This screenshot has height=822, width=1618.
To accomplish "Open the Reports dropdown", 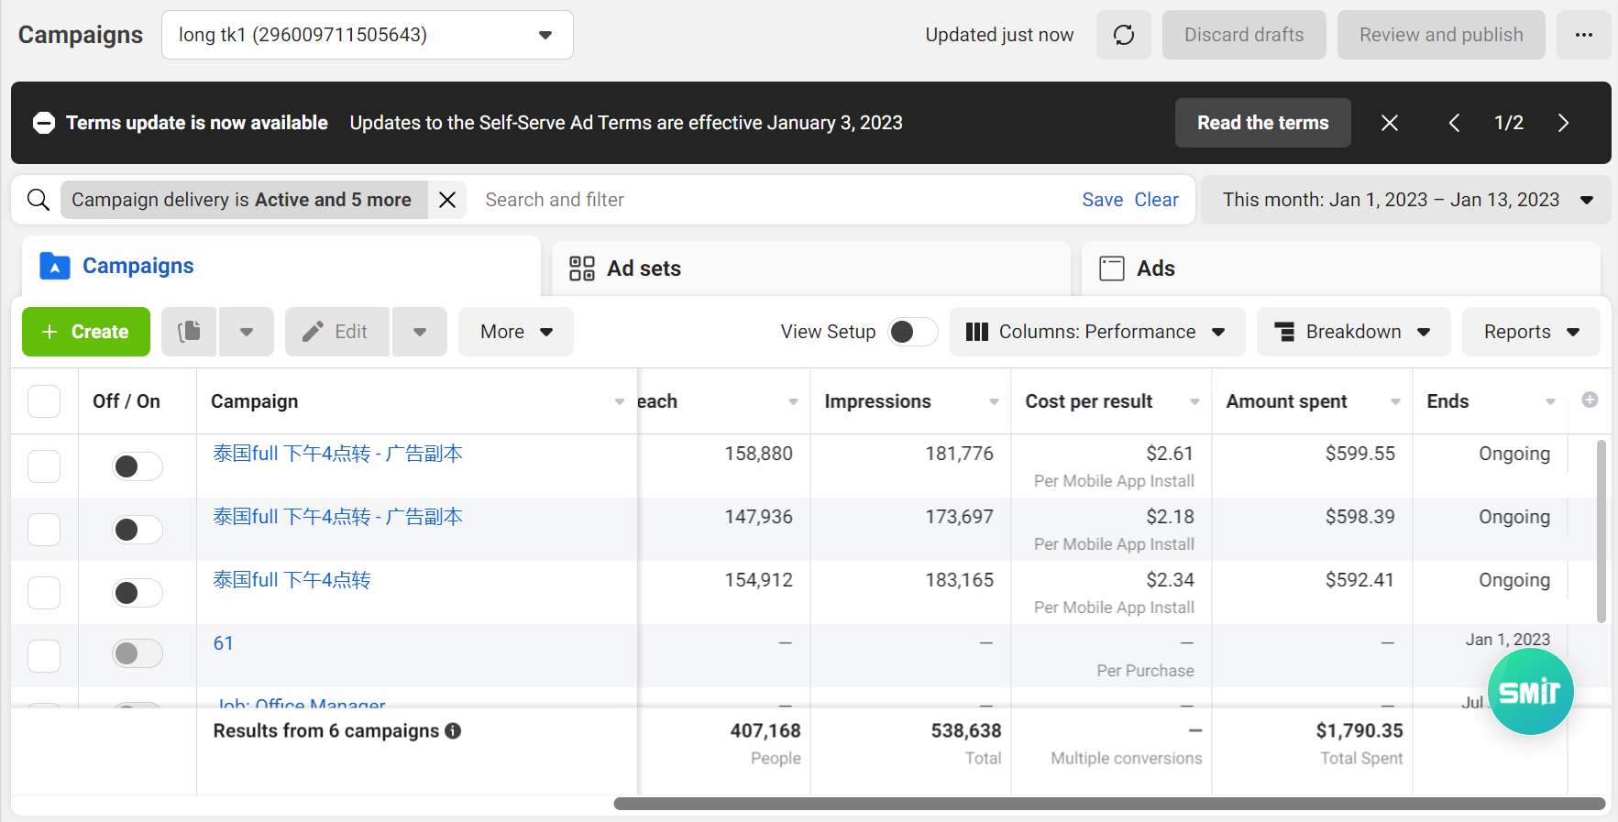I will tap(1531, 332).
